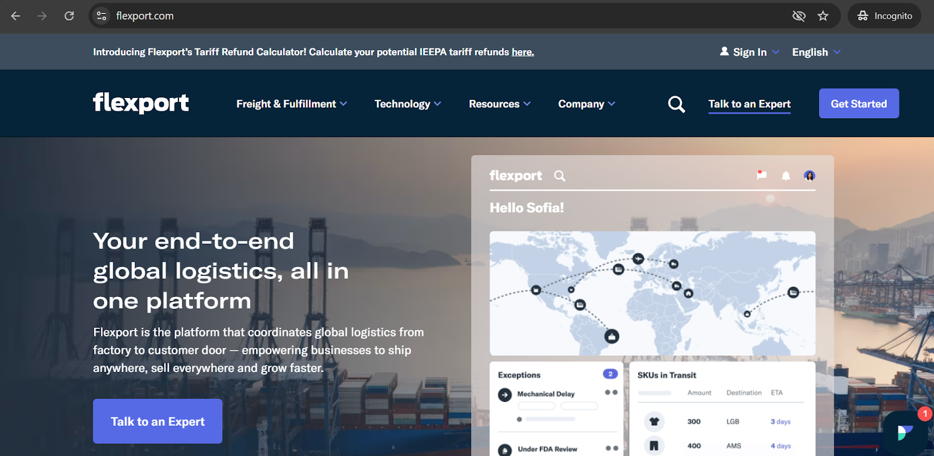The image size is (934, 456).
Task: Click the 'SKUs in Transit' heading
Action: coord(667,375)
